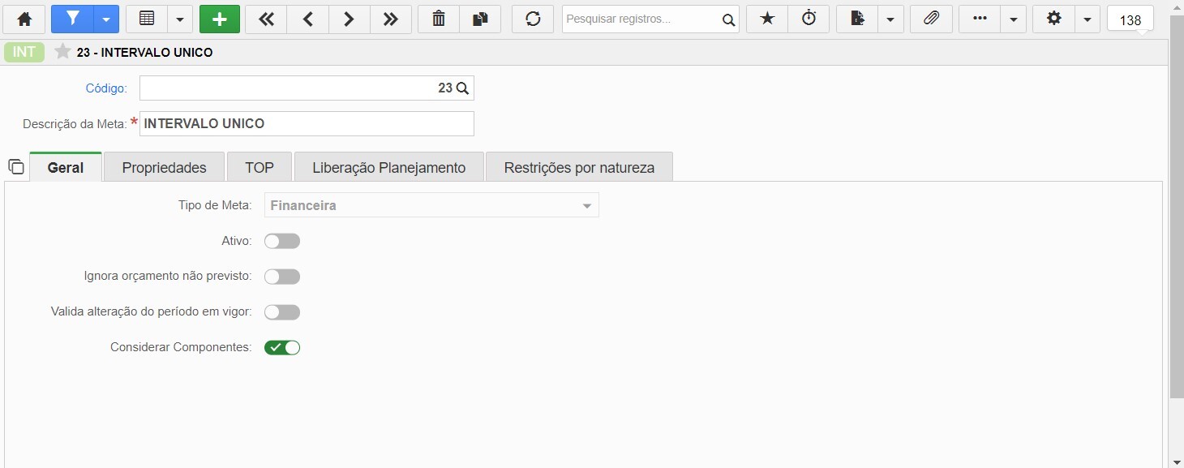
Task: Switch to grid view icon
Action: point(147,19)
